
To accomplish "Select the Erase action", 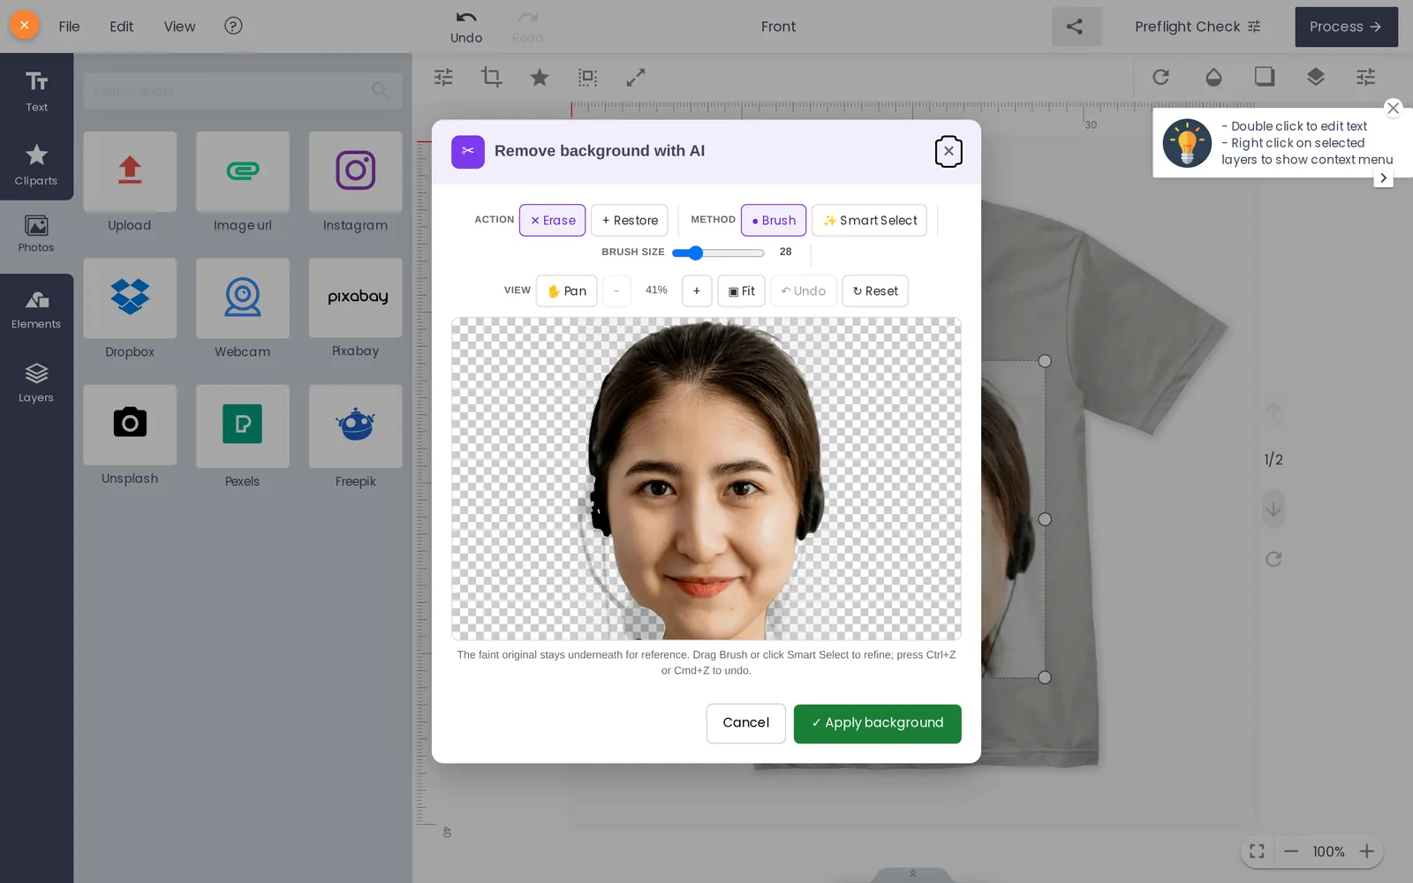I will tap(553, 220).
